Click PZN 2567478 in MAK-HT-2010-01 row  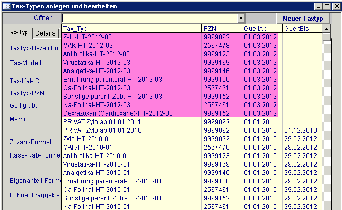[x=216, y=147]
